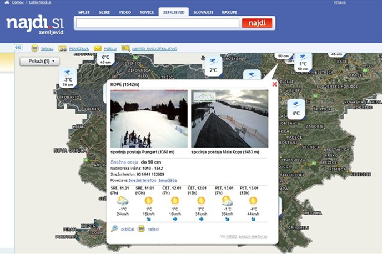Switch to the SPLET tab

click(x=84, y=12)
